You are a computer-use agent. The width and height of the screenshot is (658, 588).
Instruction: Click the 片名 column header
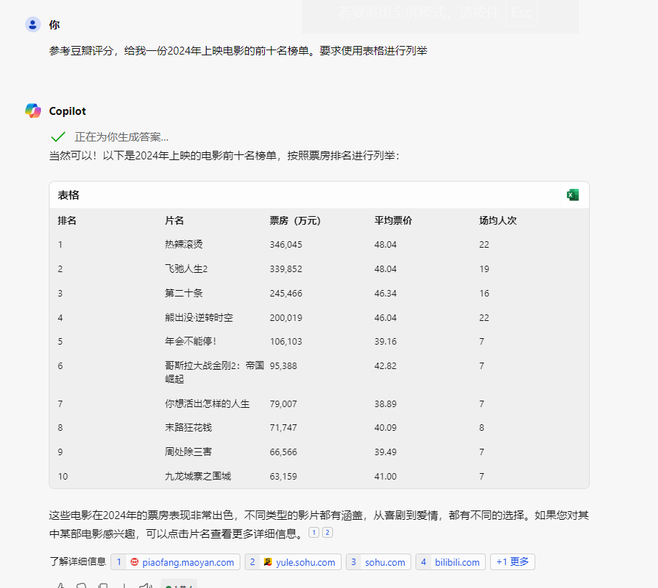click(174, 220)
